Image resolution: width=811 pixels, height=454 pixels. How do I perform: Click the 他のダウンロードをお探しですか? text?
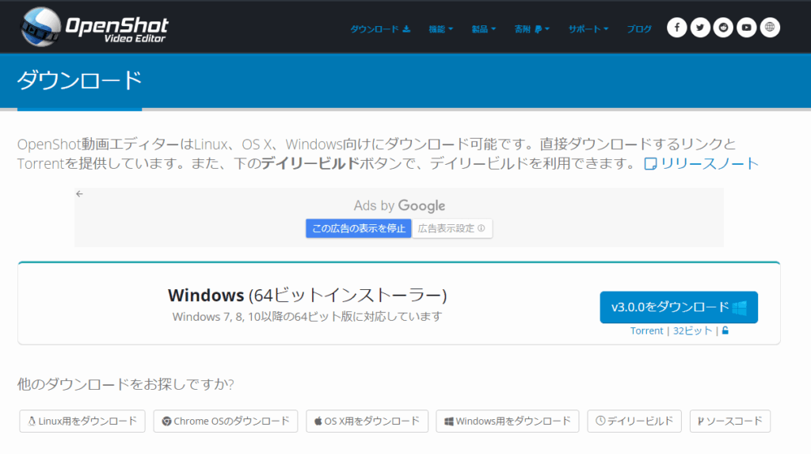pyautogui.click(x=126, y=384)
